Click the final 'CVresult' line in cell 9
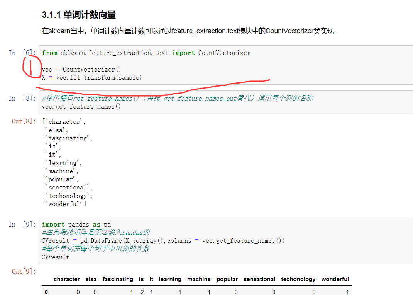The height and width of the screenshot is (295, 413). pyautogui.click(x=56, y=257)
